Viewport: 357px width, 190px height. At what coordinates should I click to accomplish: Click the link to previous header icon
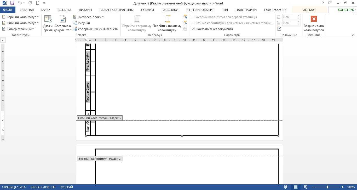185,29
